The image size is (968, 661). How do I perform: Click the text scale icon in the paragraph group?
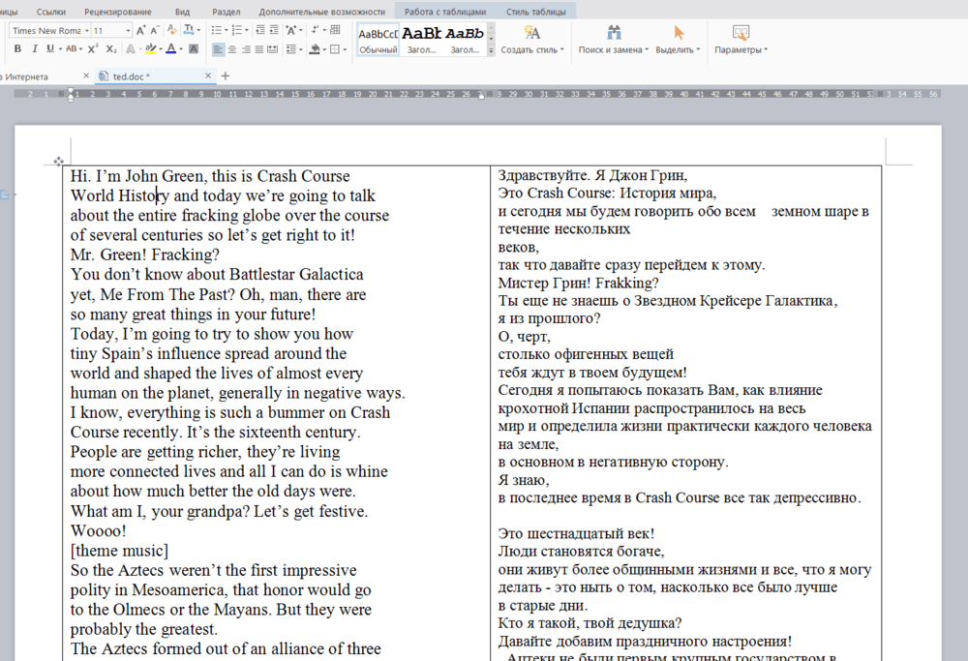coord(290,30)
